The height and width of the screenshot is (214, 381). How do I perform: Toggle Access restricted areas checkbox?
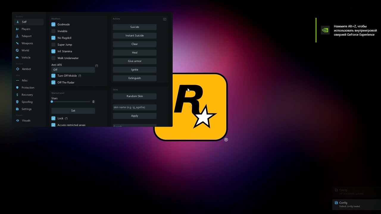pos(53,125)
